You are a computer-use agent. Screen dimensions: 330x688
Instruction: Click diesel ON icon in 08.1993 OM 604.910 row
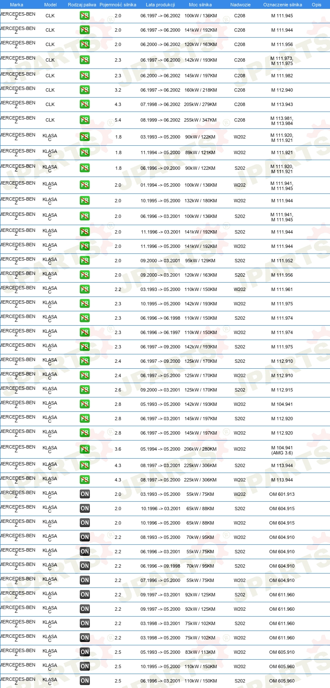point(85,537)
